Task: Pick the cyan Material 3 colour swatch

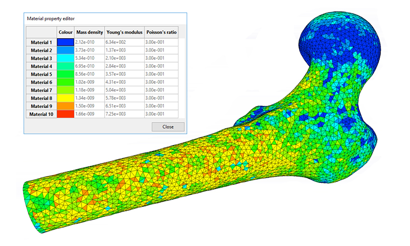Action: tap(65, 58)
